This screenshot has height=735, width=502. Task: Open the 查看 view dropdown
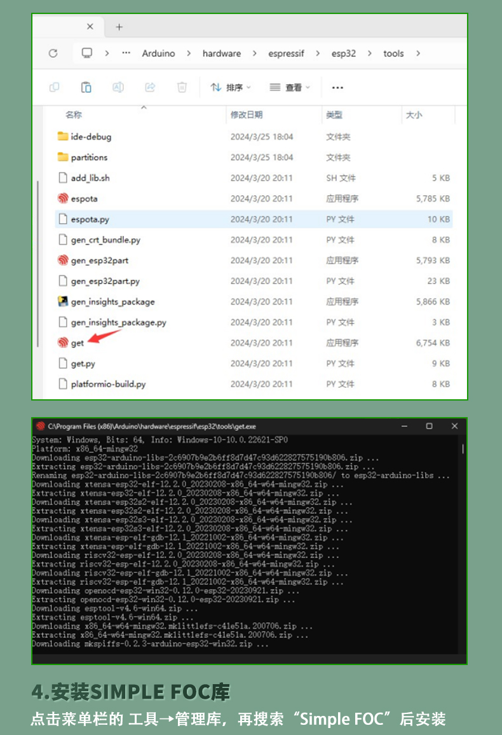(x=290, y=87)
